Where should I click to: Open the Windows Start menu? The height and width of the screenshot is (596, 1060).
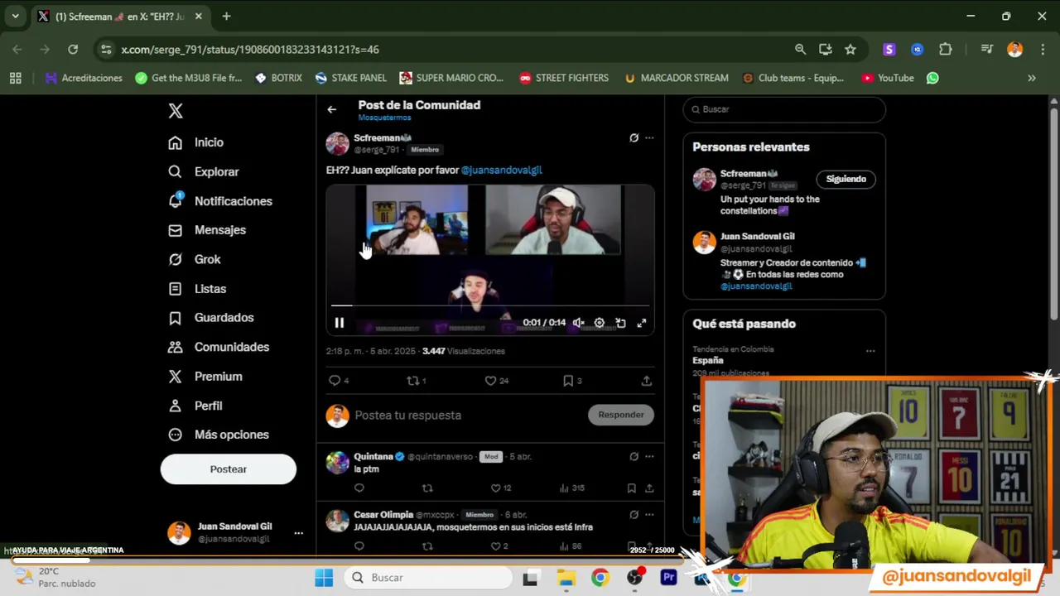pos(324,578)
